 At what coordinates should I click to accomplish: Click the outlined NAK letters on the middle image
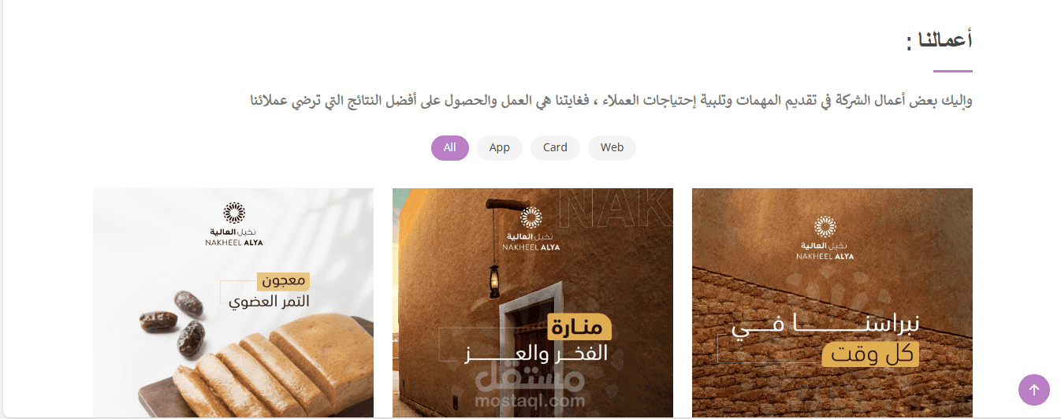(x=615, y=209)
